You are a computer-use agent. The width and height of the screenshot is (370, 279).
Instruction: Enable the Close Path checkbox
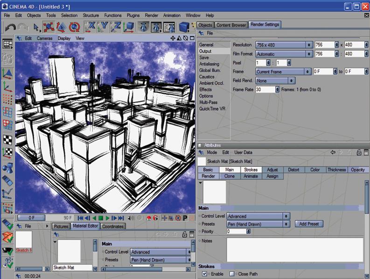(232, 273)
